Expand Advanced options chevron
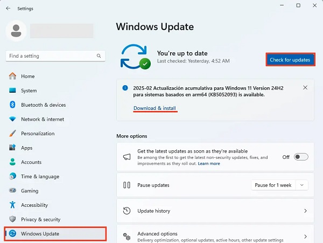323x243 pixels. [305, 237]
